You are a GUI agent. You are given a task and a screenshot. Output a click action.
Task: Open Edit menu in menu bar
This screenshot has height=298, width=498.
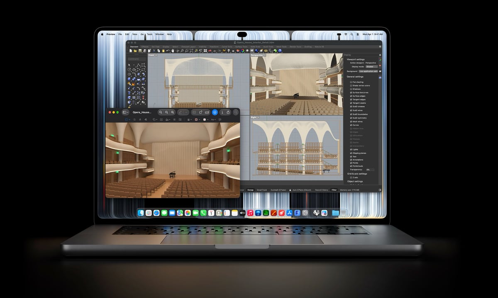[x=127, y=34]
